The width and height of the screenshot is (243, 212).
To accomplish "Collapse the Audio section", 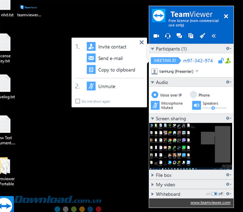I will click(x=153, y=82).
